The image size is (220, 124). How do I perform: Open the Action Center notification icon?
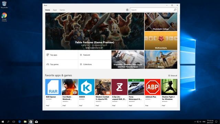click(x=216, y=122)
